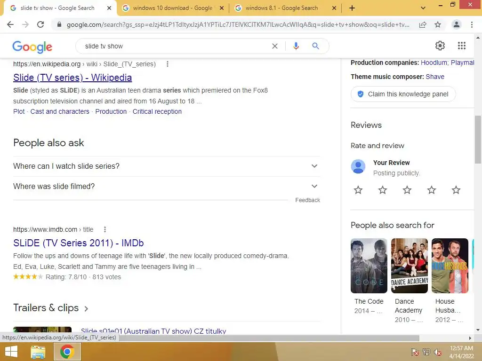Screen dimensions: 482x361
Task: Click the browser forward arrow
Action: point(25,24)
